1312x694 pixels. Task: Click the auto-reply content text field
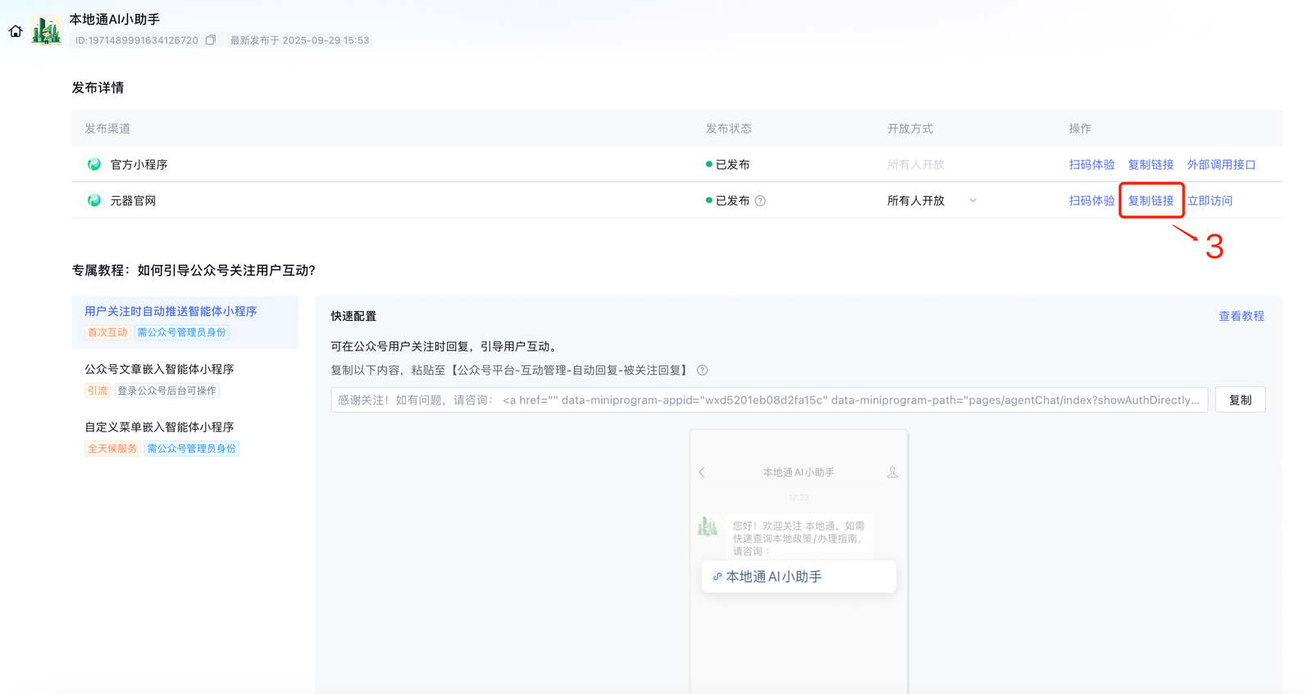768,400
